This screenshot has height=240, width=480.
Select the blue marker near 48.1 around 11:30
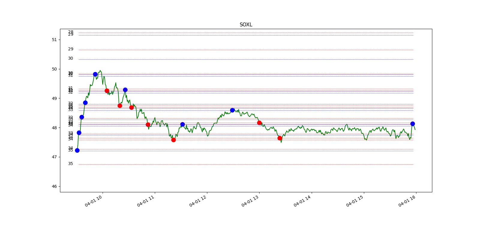pyautogui.click(x=182, y=124)
